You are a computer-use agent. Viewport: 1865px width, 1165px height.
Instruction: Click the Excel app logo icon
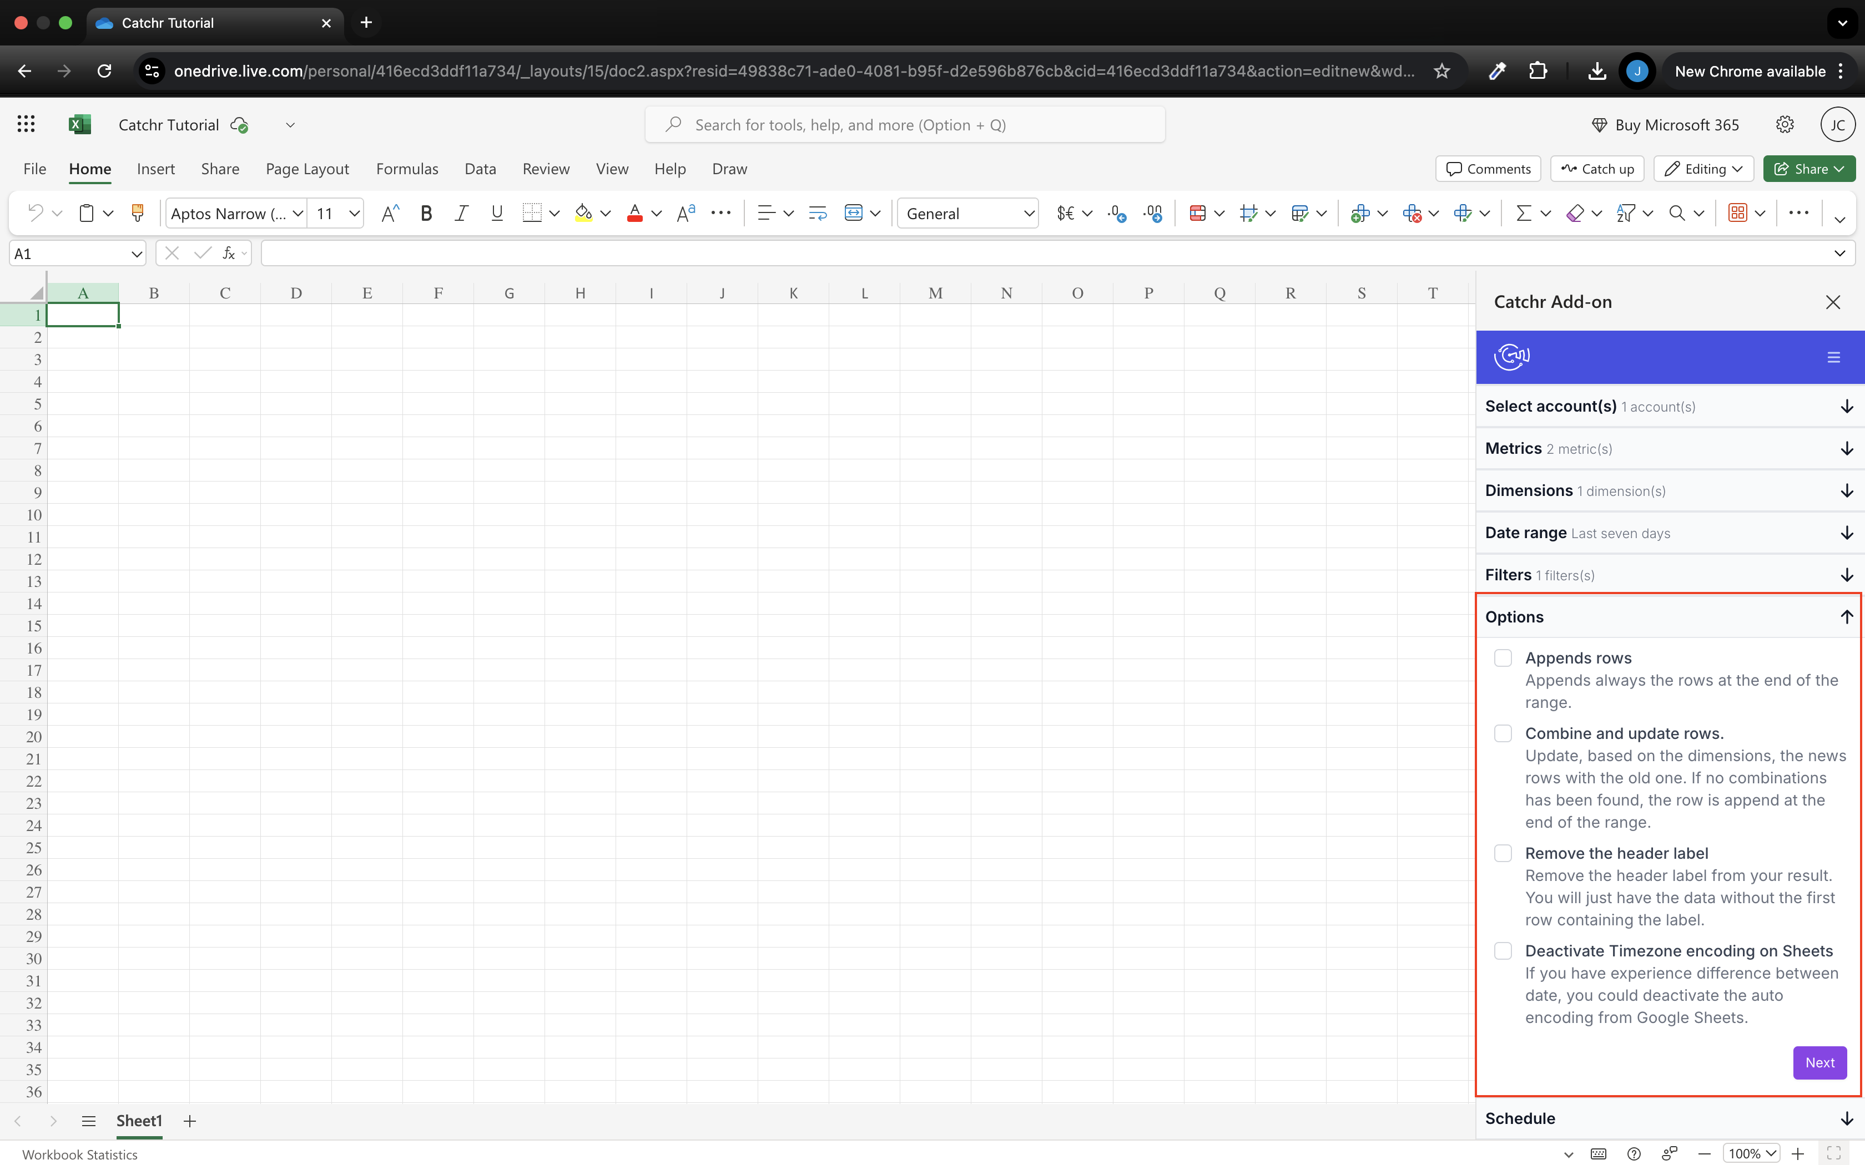pyautogui.click(x=79, y=124)
